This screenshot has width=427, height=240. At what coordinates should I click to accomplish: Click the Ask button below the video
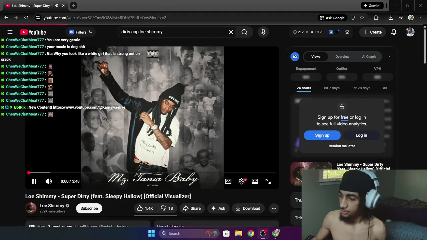(x=218, y=208)
